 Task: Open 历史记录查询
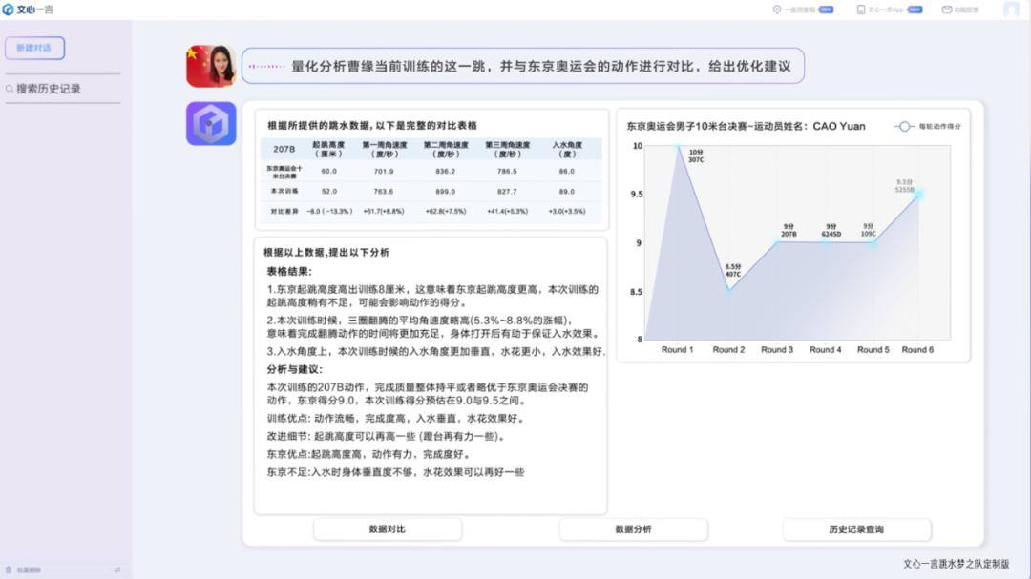(x=856, y=528)
